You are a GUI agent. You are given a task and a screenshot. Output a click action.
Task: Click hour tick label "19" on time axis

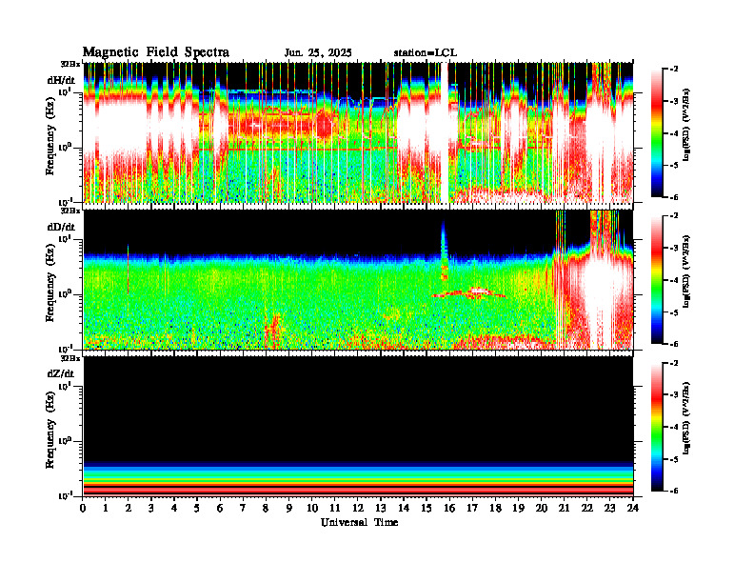518,508
